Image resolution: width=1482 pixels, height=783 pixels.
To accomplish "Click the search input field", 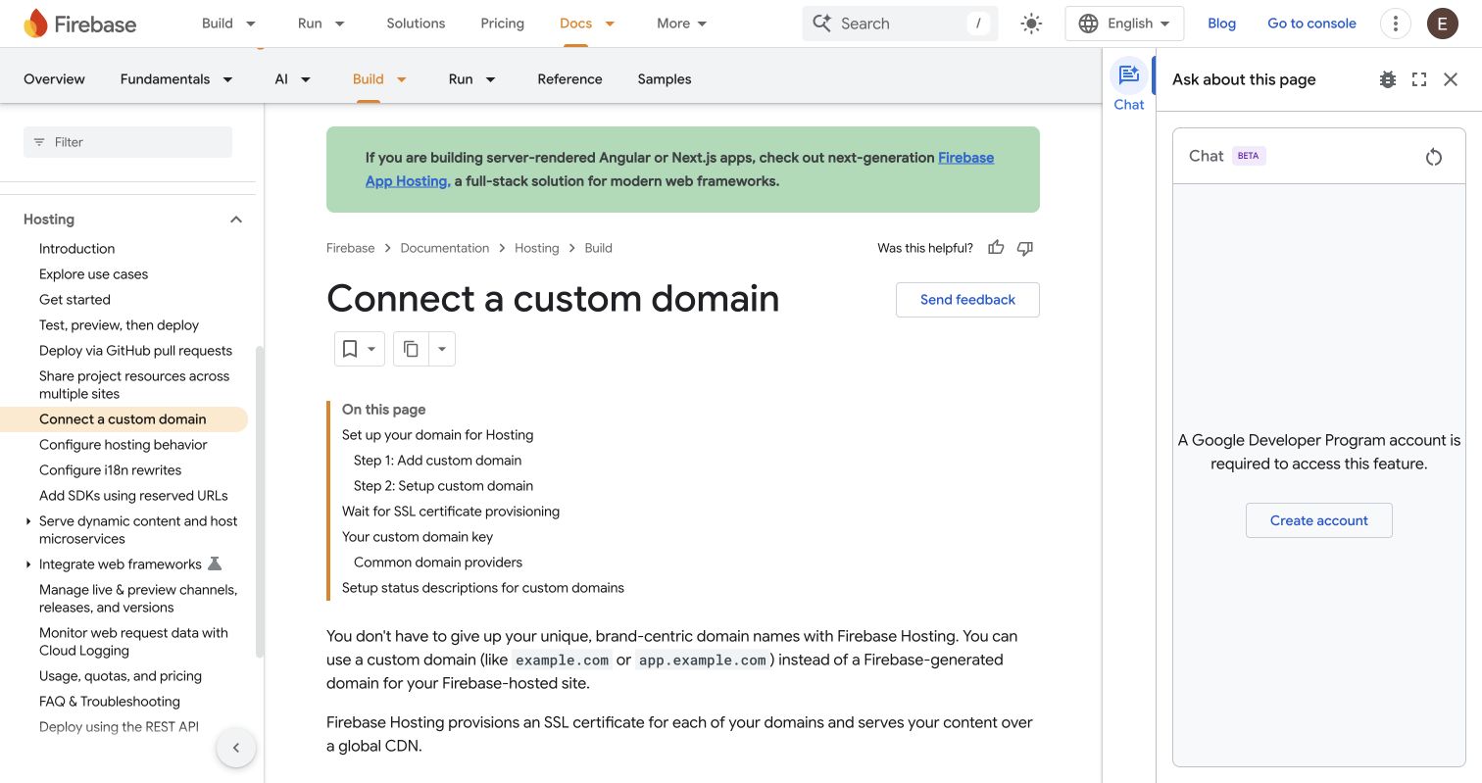I will click(900, 24).
